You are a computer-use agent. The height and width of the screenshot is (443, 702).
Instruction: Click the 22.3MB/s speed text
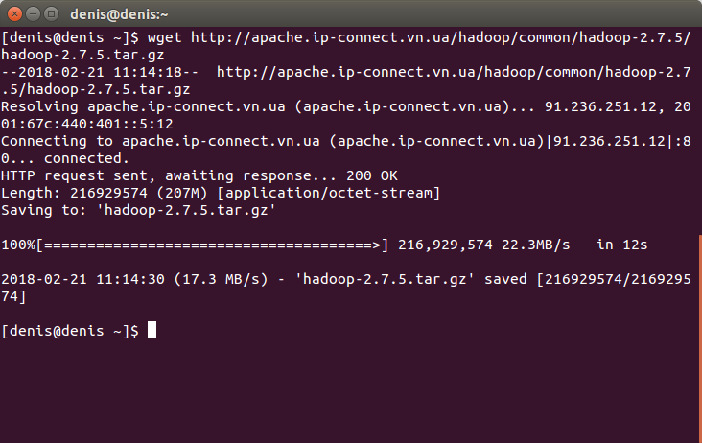(535, 245)
